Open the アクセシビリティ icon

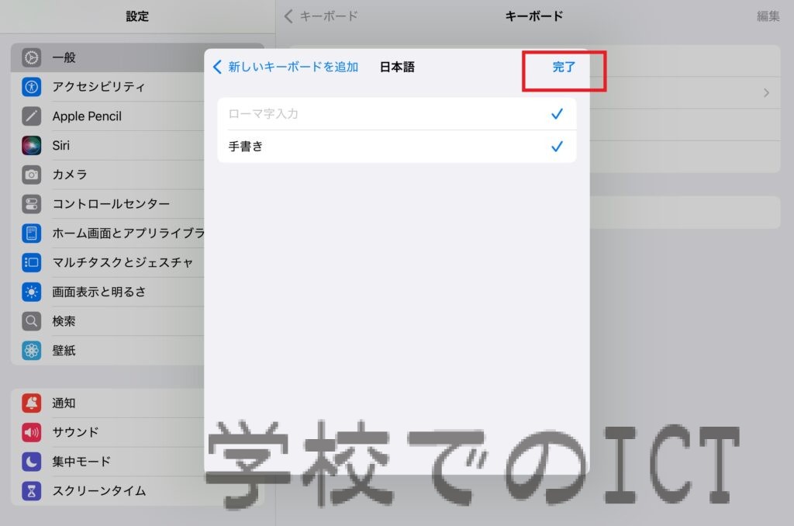31,87
